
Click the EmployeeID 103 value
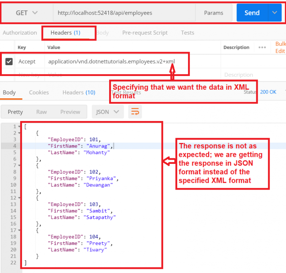click(x=94, y=204)
